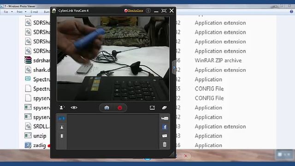Expand the Print dropdown arrow in Photo Viewer

tap(26, 12)
